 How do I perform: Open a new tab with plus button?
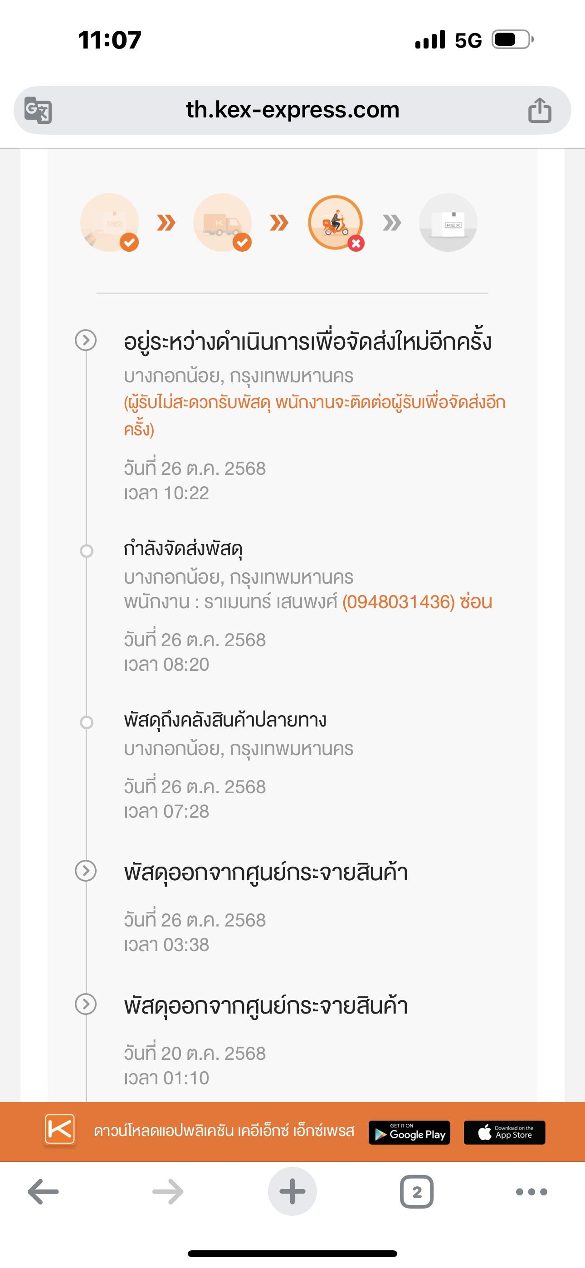pos(292,1192)
